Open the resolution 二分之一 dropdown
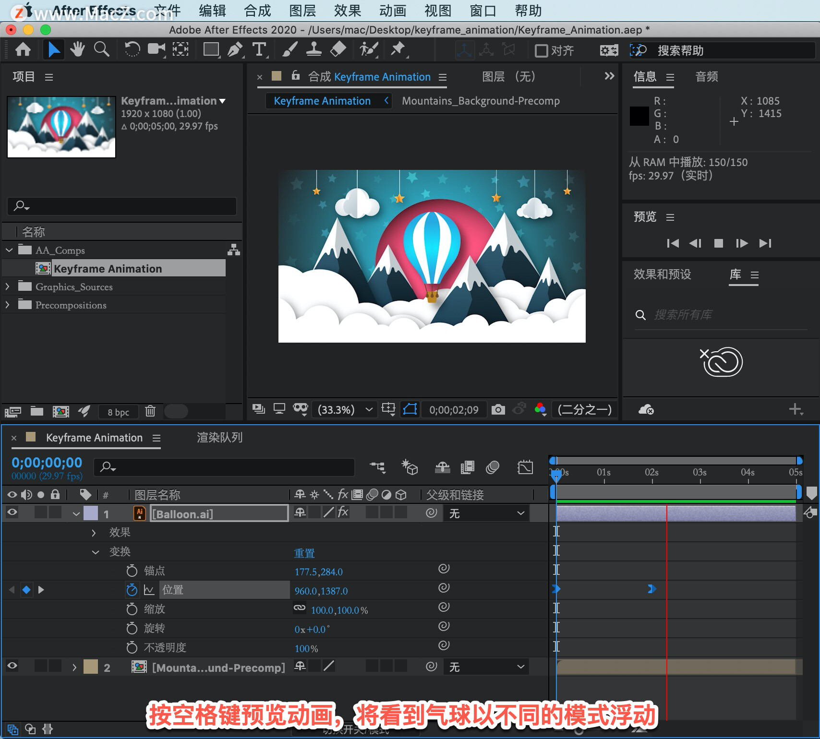Image resolution: width=820 pixels, height=739 pixels. tap(584, 409)
